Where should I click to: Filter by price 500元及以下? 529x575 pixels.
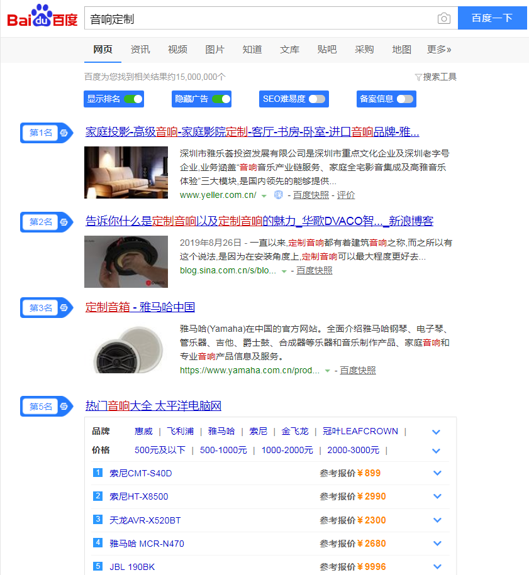[160, 450]
